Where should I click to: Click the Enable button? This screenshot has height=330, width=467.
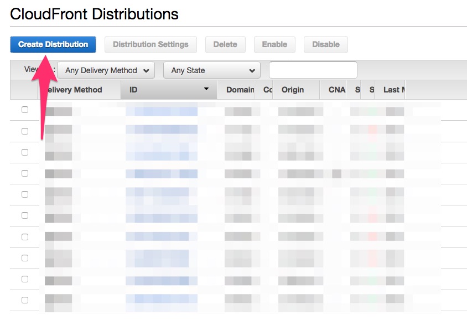[x=274, y=44]
